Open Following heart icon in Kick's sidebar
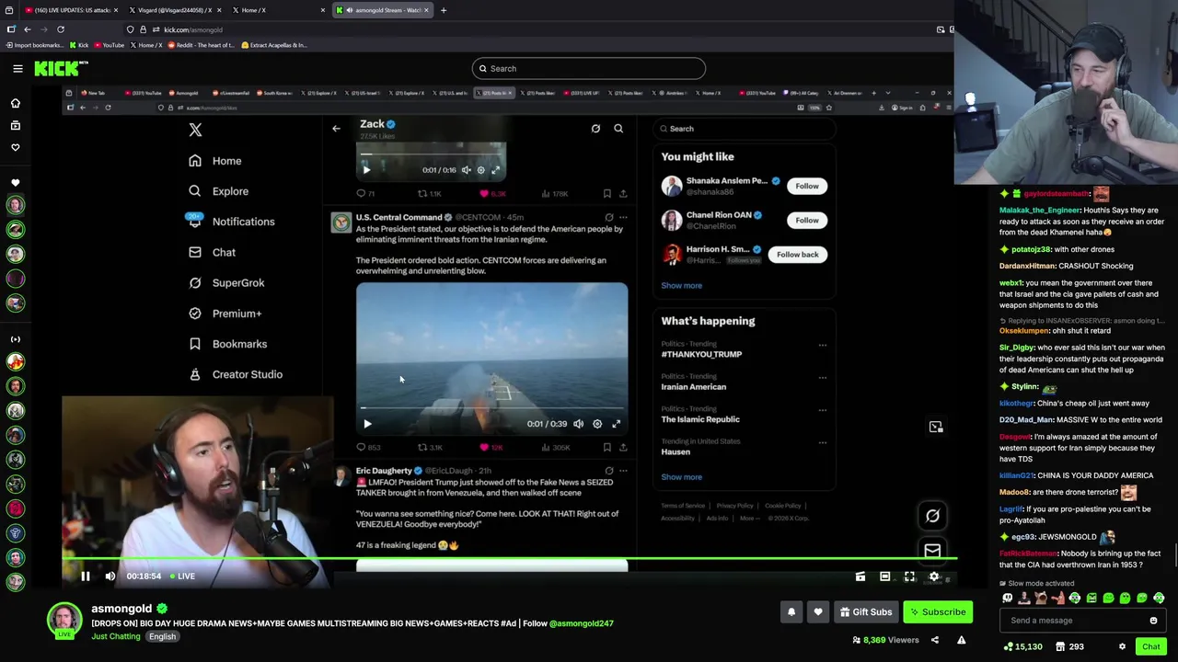This screenshot has width=1178, height=662. 15,147
